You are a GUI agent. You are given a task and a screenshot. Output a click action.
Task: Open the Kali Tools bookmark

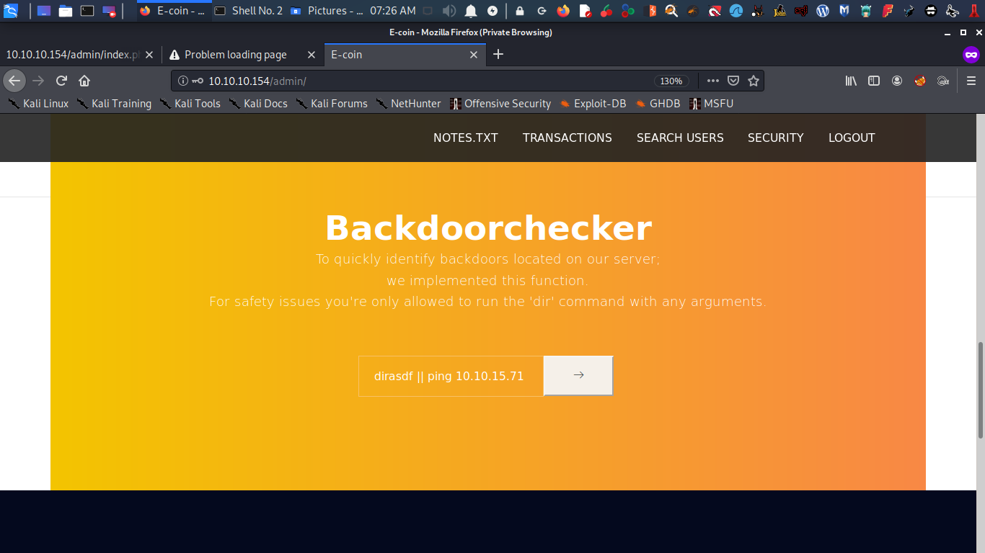point(190,104)
